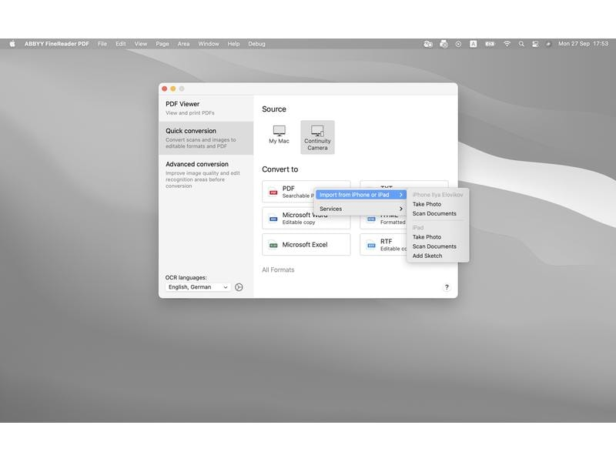Choose Scan Documents under iPhone
Screen dimensions: 616x462
tap(434, 213)
